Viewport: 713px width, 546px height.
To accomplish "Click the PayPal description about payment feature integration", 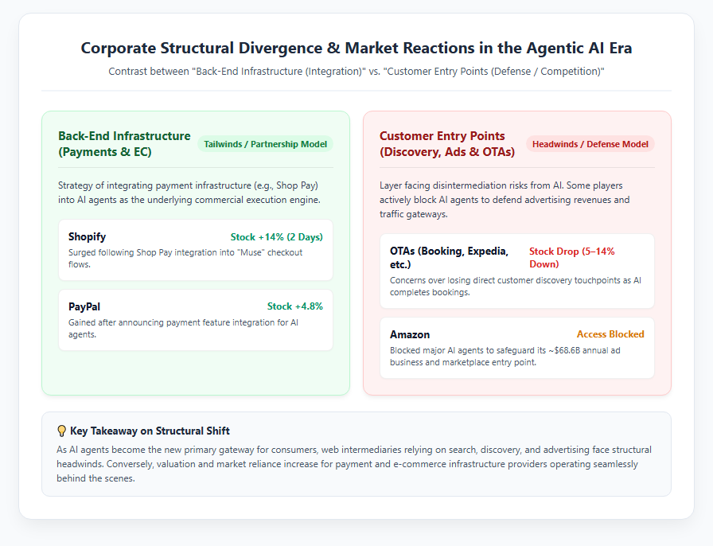I will pos(183,329).
